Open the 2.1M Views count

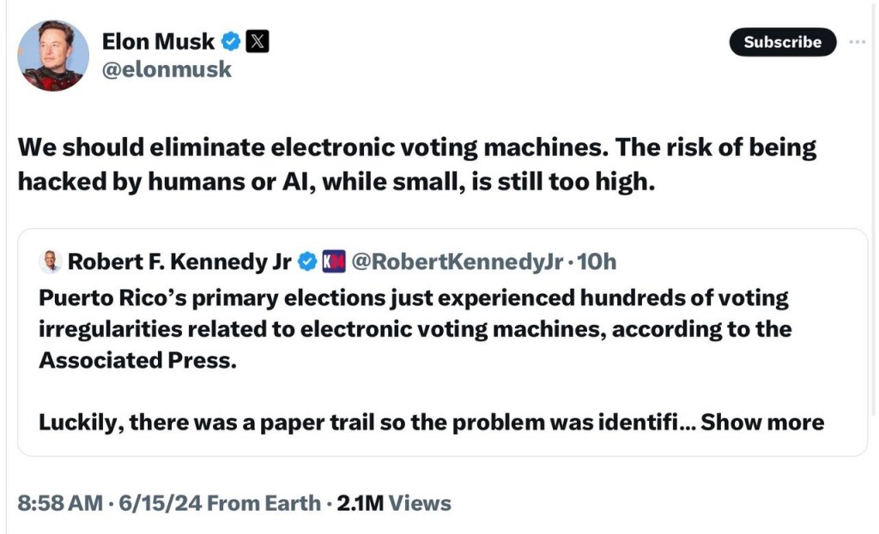(394, 503)
